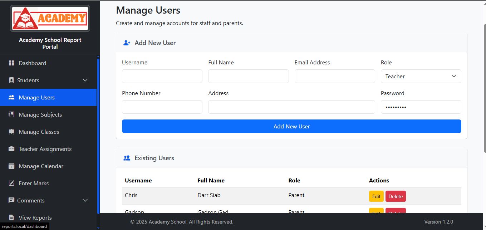Click the Username input field

(x=162, y=76)
